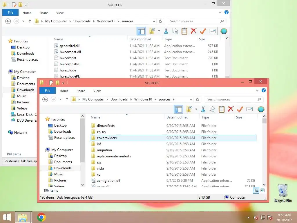Open address bar history dropdown in Windows10 window

(191, 99)
